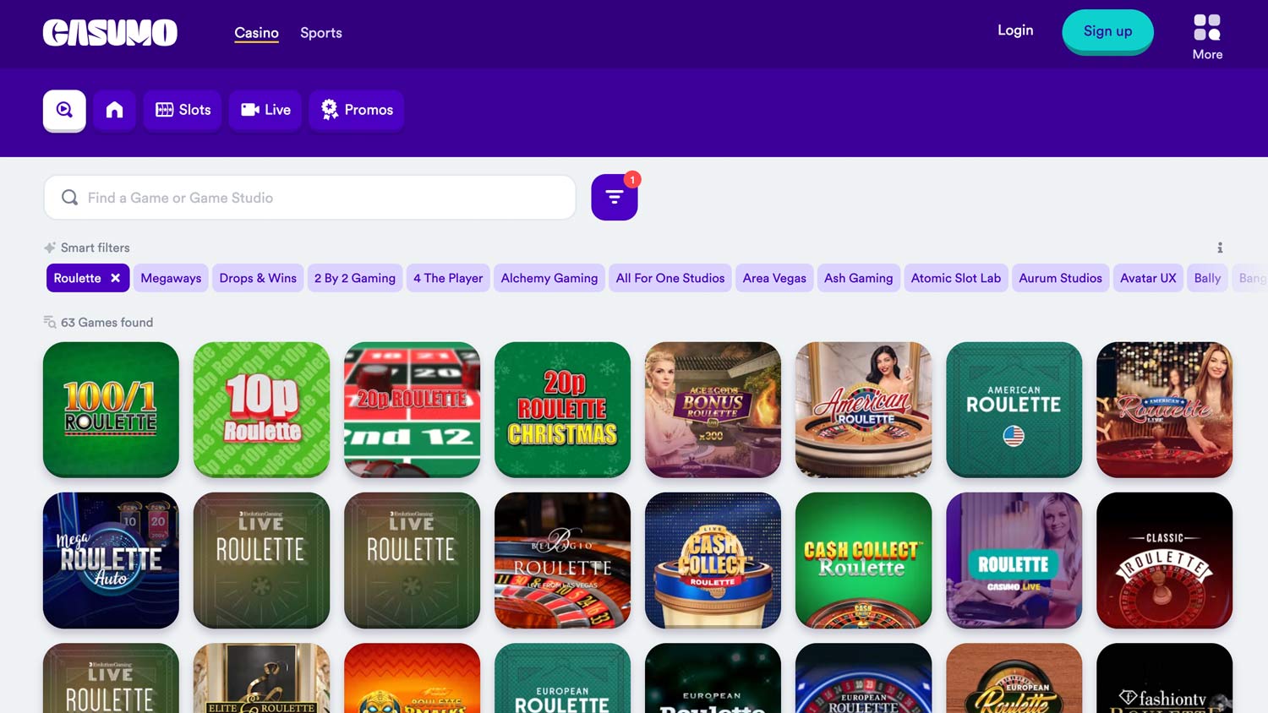Enable the Alchemy Gaming studio filter

[x=549, y=278]
